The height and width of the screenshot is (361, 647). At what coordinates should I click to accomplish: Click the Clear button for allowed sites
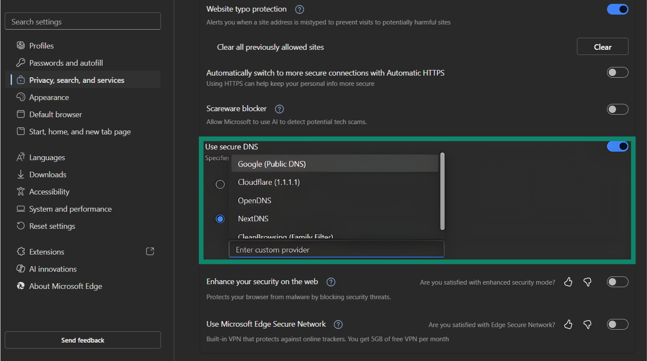coord(602,47)
